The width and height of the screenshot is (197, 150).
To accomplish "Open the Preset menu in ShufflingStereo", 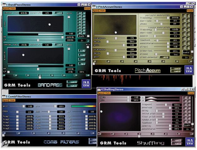I will coord(191,93).
